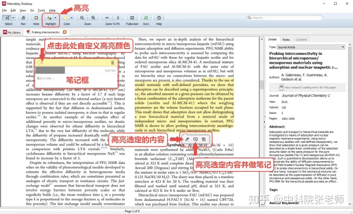Activate the Highlight tool
353x214 pixels.
(49, 18)
